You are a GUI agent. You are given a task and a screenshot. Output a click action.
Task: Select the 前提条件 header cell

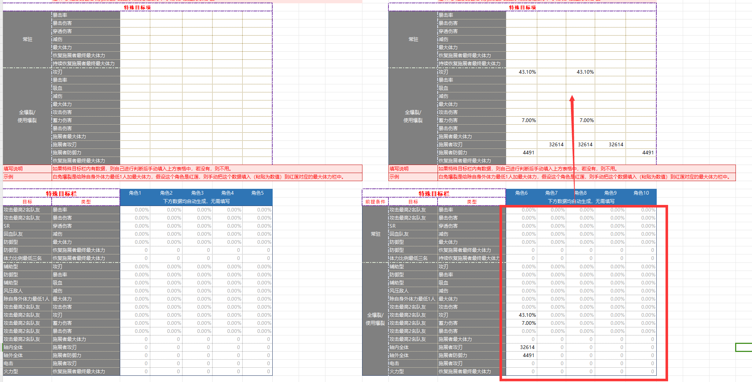point(375,201)
